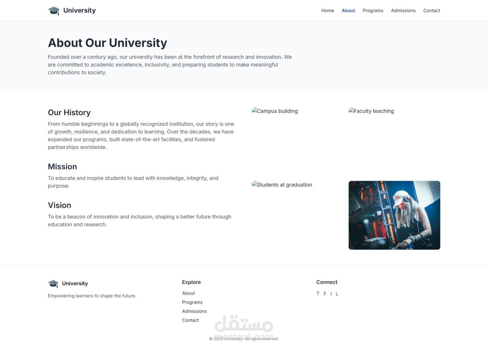488x349 pixels.
Task: Click the About Our University heading
Action: pyautogui.click(x=107, y=43)
